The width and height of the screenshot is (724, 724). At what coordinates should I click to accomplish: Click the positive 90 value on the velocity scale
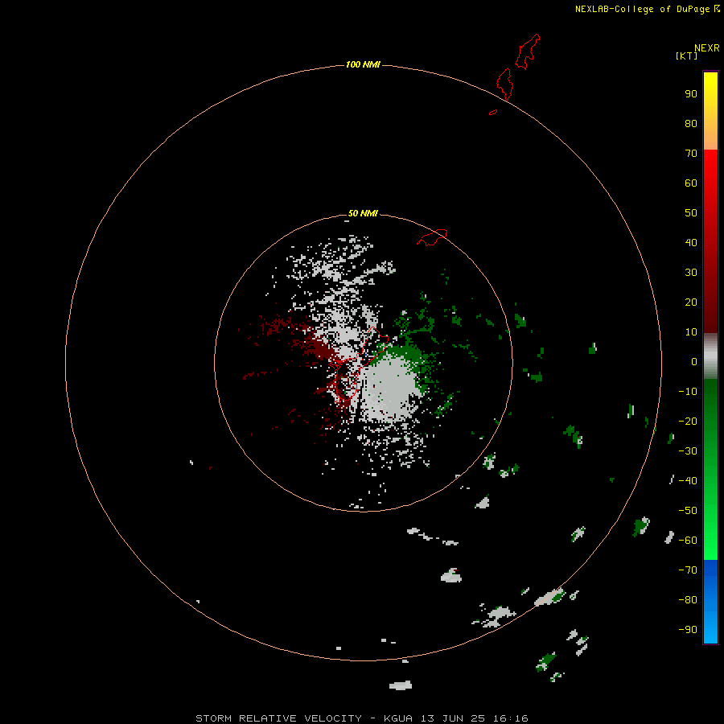pos(691,94)
